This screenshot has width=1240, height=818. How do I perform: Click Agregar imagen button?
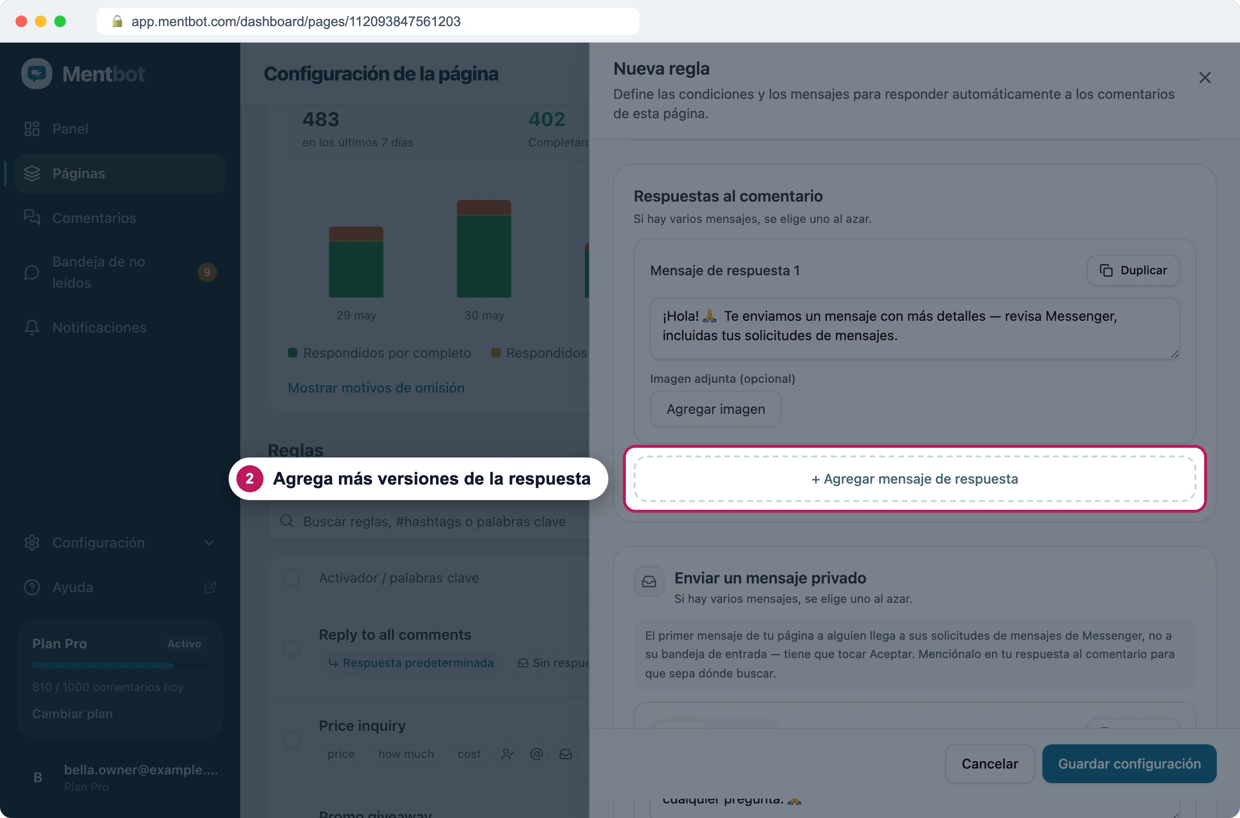point(715,409)
